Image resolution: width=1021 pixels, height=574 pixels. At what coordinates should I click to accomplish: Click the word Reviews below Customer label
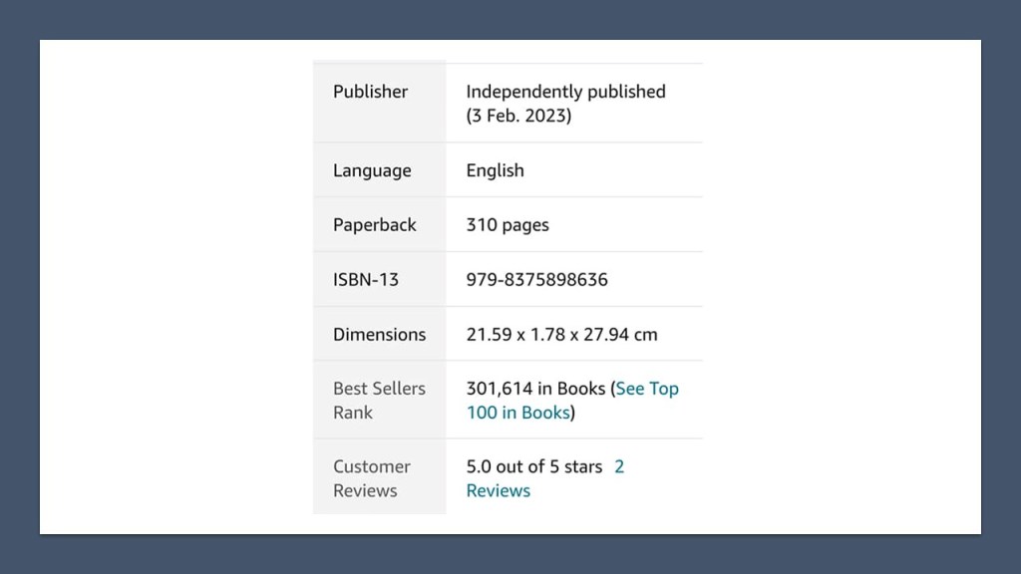[365, 490]
